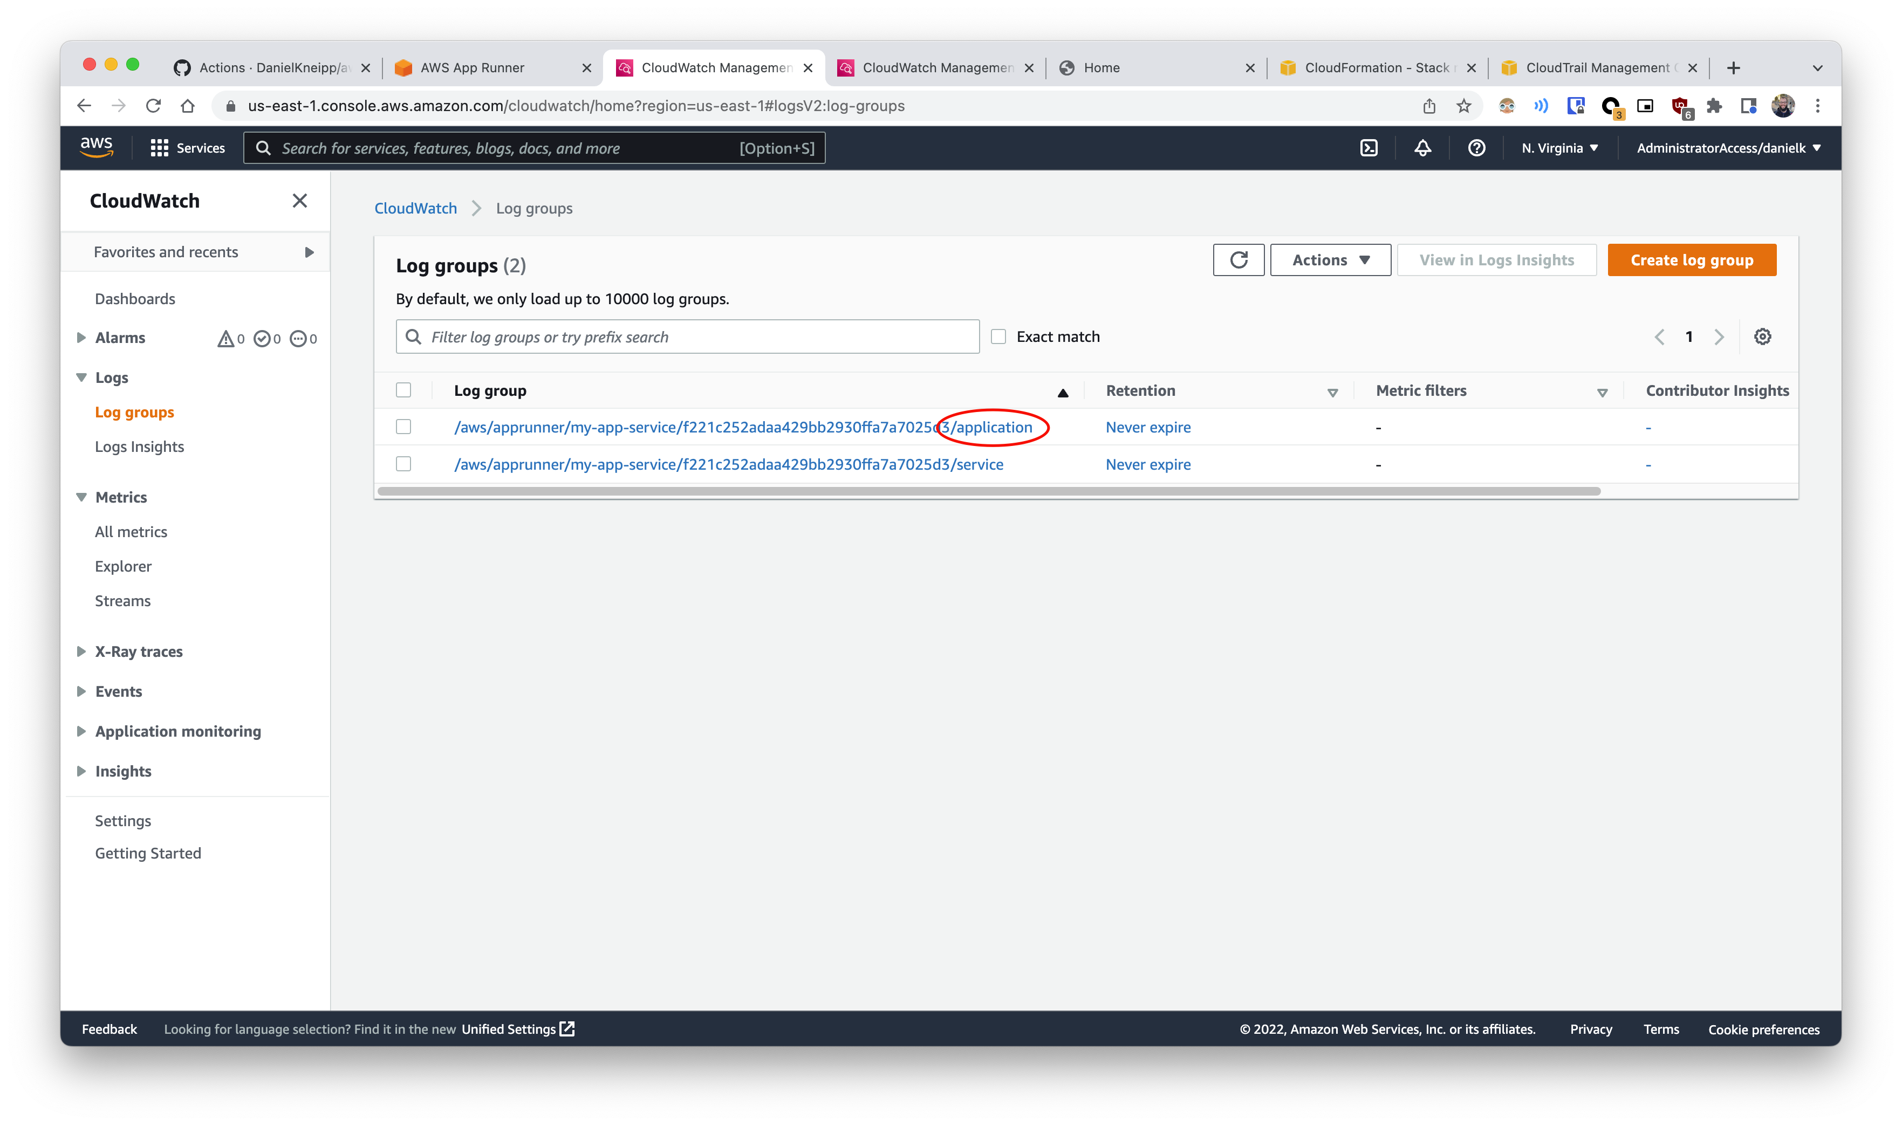Select the application log group checkbox
The image size is (1902, 1126).
coord(404,427)
